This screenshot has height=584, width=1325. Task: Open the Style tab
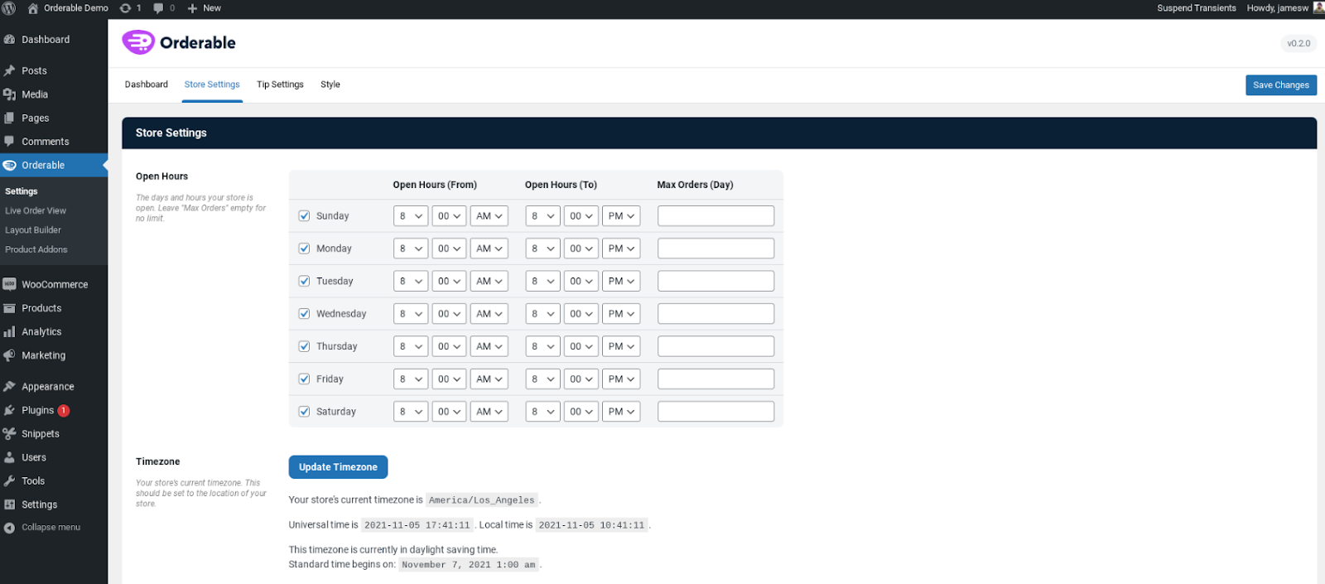(x=330, y=84)
